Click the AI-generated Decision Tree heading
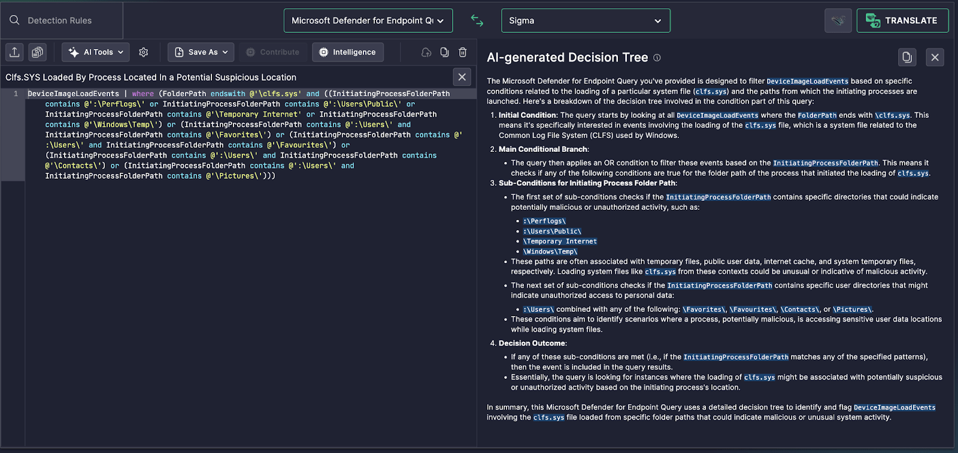 (x=567, y=57)
